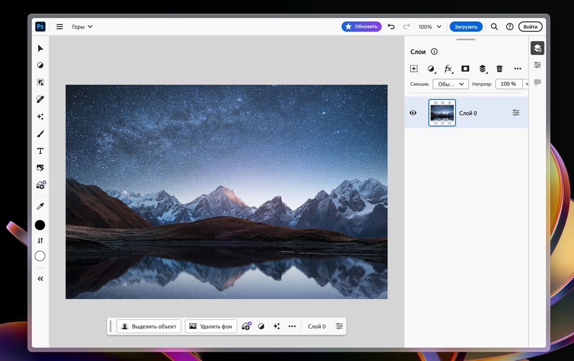
Task: Click the Слой 0 name in layer row
Action: [x=468, y=113]
